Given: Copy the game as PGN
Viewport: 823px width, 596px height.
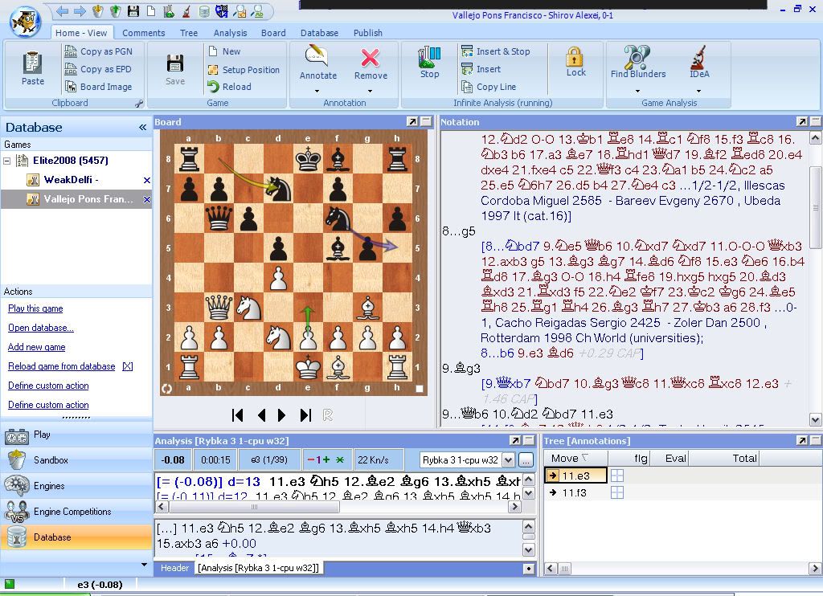Looking at the screenshot, I should click(98, 51).
